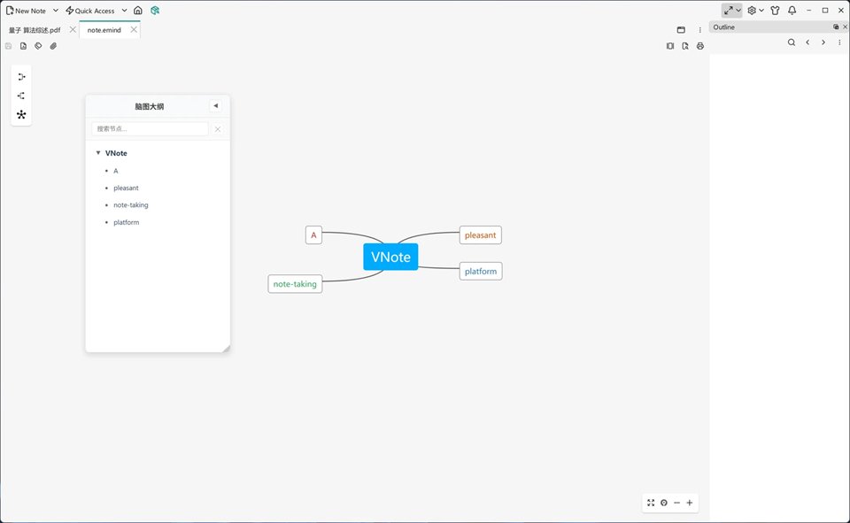850x523 pixels.
Task: Select the right-branching mind map layout icon
Action: pos(21,77)
